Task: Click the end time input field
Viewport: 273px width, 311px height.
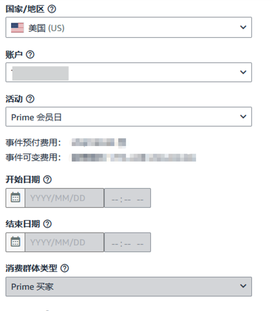Action: point(127,242)
